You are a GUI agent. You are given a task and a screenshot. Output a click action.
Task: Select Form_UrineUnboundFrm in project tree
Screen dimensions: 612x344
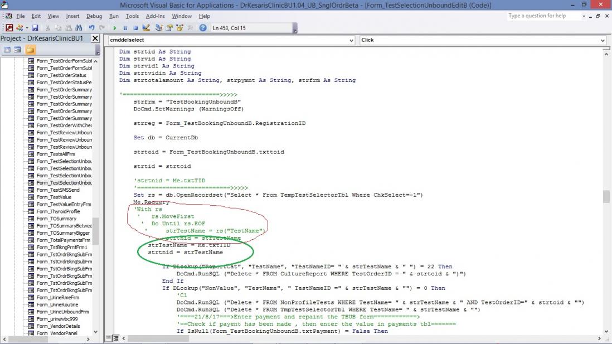[63, 312]
